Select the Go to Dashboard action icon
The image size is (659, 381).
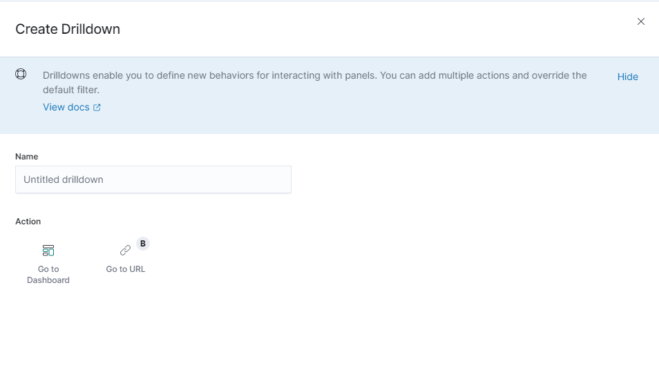[x=48, y=251]
